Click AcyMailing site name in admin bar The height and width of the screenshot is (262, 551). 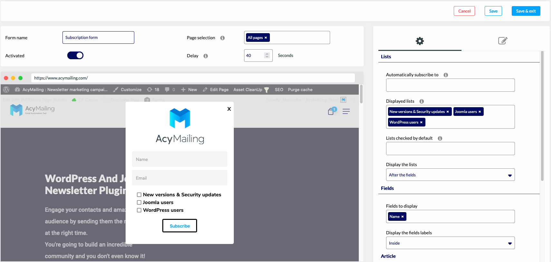point(61,89)
